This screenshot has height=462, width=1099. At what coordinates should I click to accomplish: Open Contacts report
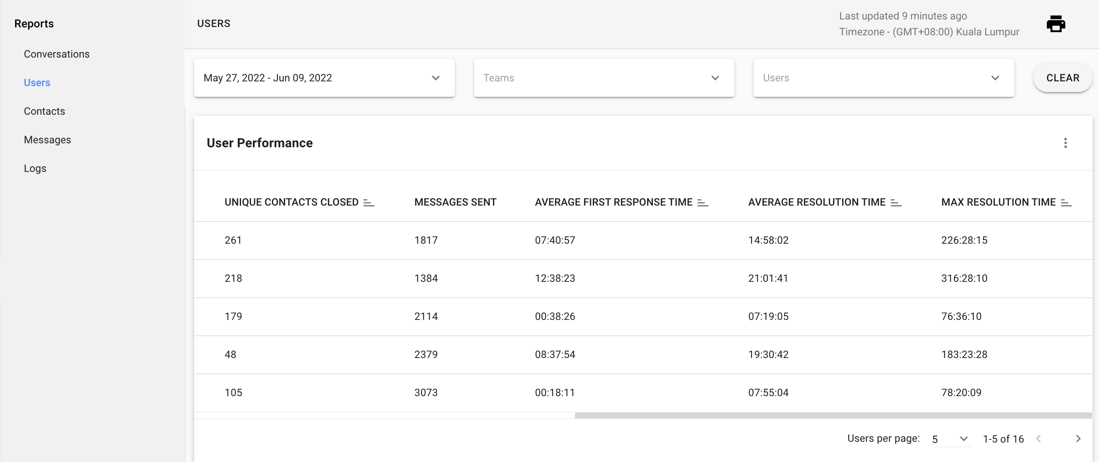point(45,111)
